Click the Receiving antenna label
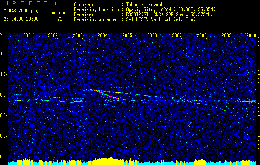 [x=95, y=19]
